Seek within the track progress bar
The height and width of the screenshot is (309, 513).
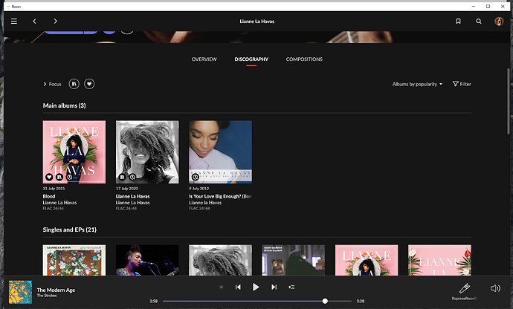pos(257,301)
